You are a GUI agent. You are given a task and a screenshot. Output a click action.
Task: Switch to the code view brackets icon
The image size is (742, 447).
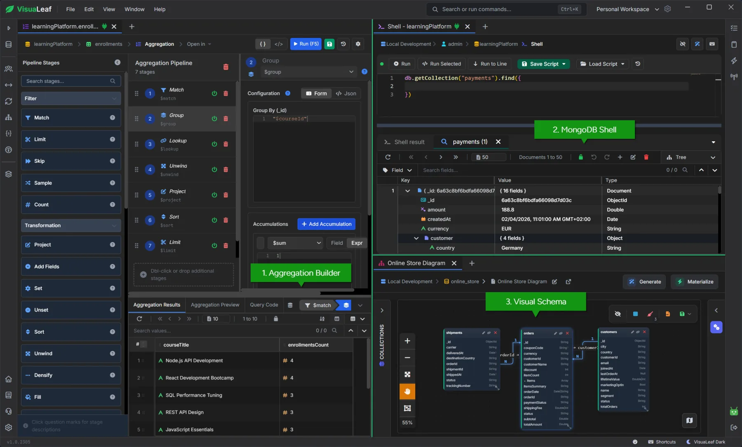point(279,44)
